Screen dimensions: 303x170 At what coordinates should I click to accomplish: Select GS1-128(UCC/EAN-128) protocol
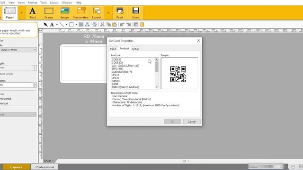125,66
